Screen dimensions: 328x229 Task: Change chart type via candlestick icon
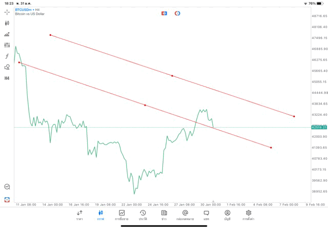tap(7, 23)
